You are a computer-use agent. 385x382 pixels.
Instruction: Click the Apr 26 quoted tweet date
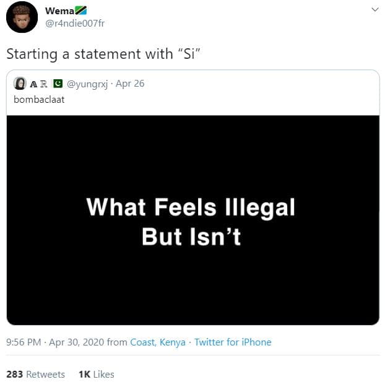coord(130,84)
